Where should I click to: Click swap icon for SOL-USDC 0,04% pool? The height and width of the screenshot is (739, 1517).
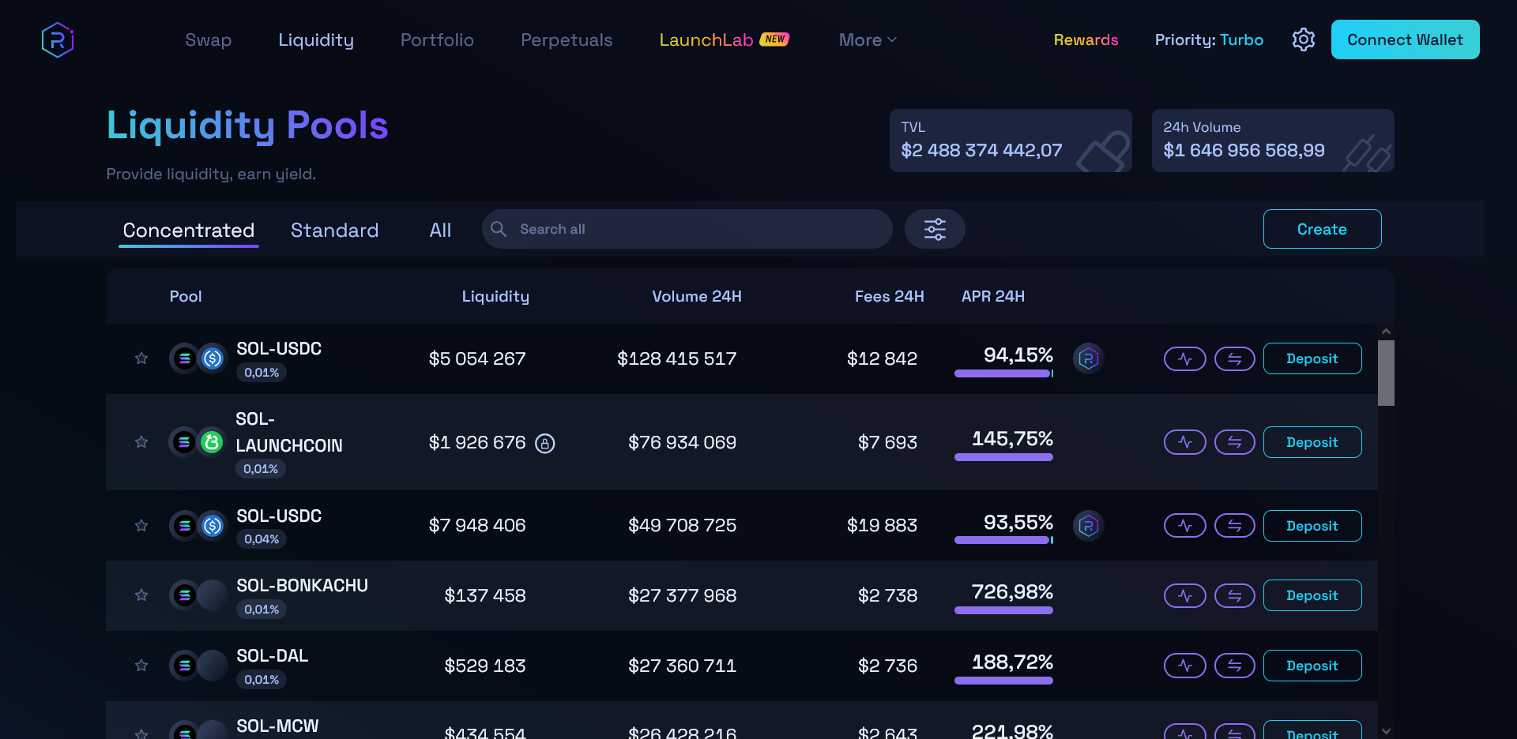1234,526
